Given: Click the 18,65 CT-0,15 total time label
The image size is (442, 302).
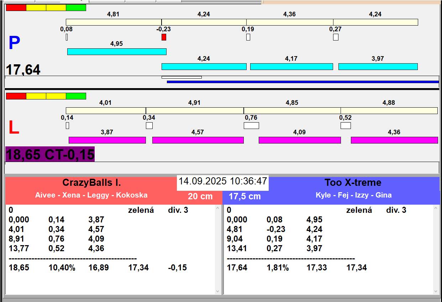Looking at the screenshot, I should (50, 155).
